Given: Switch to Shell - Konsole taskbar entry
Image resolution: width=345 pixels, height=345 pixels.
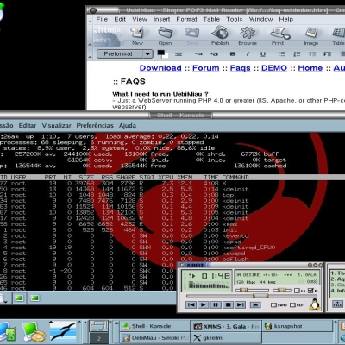Looking at the screenshot, I should [x=154, y=326].
